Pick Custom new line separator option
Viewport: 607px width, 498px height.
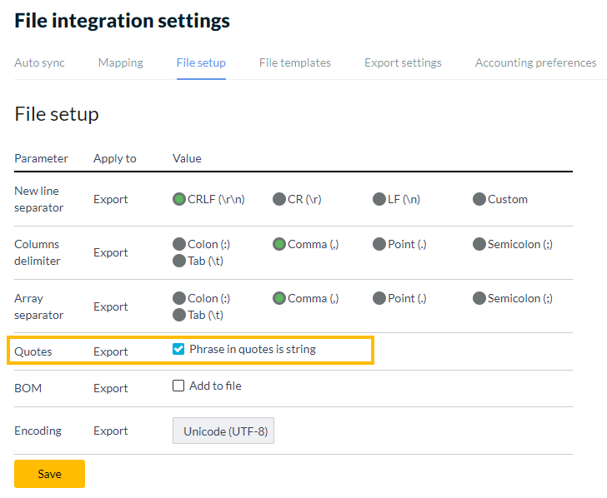479,199
